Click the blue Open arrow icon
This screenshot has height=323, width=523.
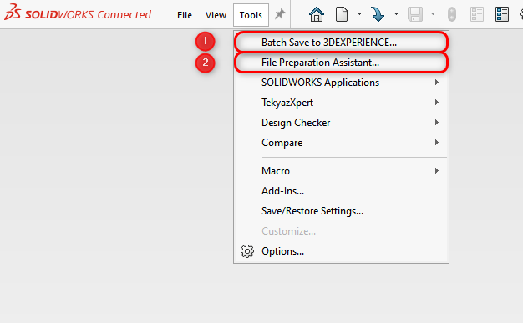click(378, 14)
